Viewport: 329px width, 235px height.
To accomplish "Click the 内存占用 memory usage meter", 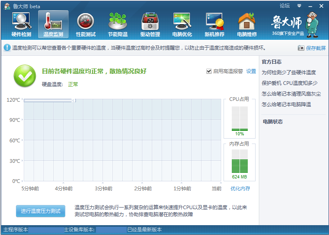I will pyautogui.click(x=240, y=161).
